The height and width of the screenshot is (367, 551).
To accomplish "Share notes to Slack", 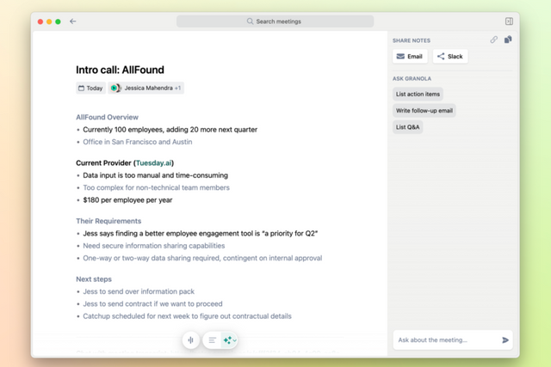I will click(449, 57).
